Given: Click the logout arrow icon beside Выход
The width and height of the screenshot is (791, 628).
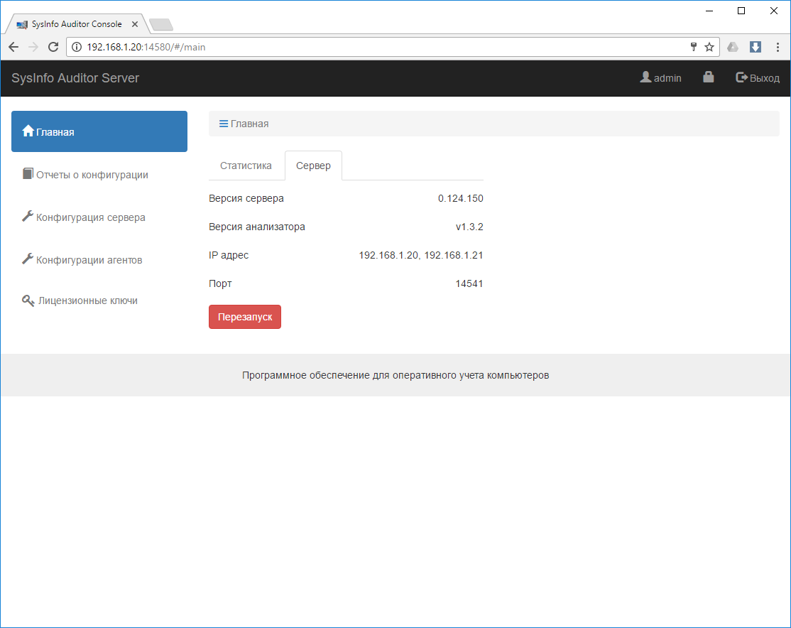Looking at the screenshot, I should coord(741,77).
